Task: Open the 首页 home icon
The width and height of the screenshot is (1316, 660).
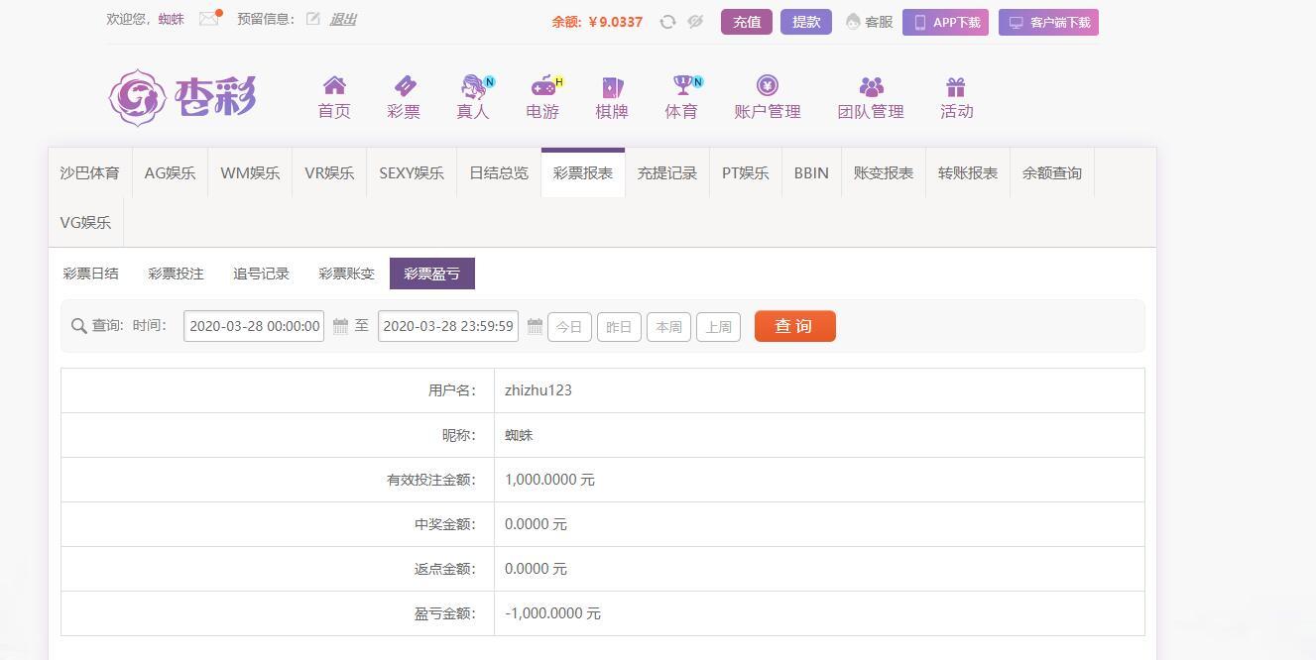Action: pos(334,86)
